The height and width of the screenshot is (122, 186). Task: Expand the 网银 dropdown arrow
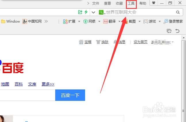click(x=99, y=21)
